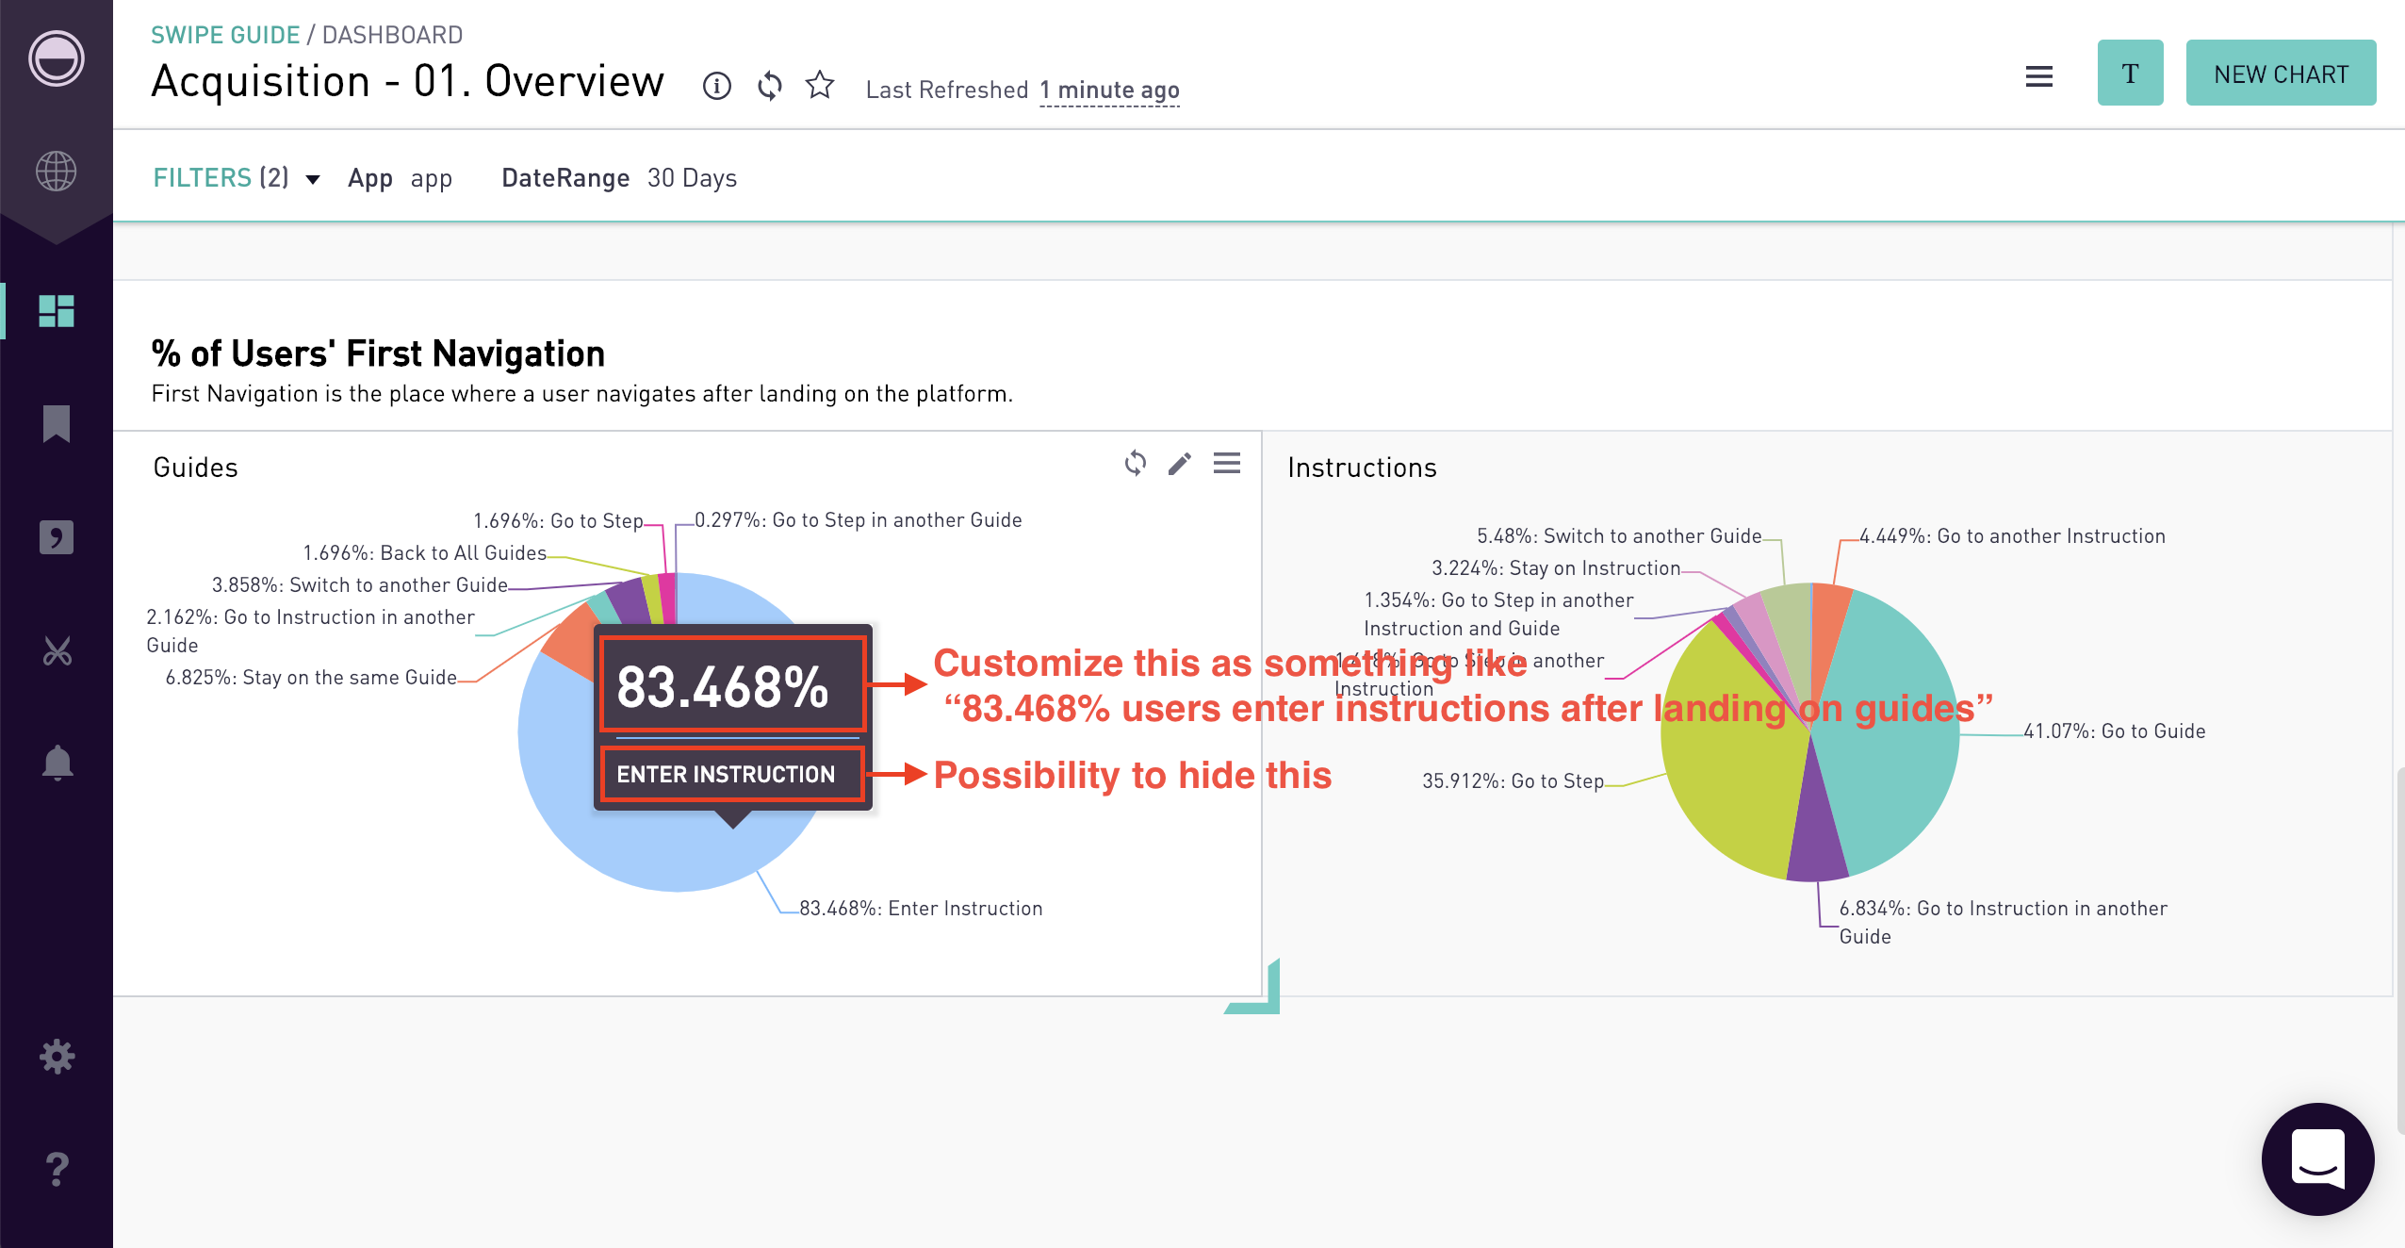The width and height of the screenshot is (2405, 1248).
Task: Select the dashboards grid icon
Action: 57,311
